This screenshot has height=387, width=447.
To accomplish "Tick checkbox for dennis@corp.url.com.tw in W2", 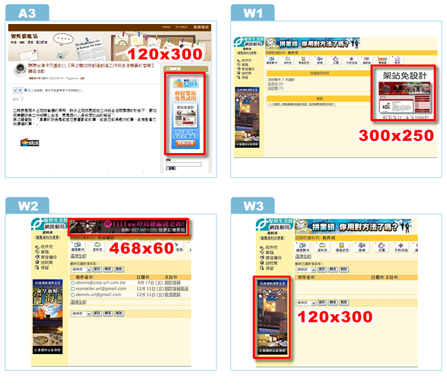I will pyautogui.click(x=73, y=283).
